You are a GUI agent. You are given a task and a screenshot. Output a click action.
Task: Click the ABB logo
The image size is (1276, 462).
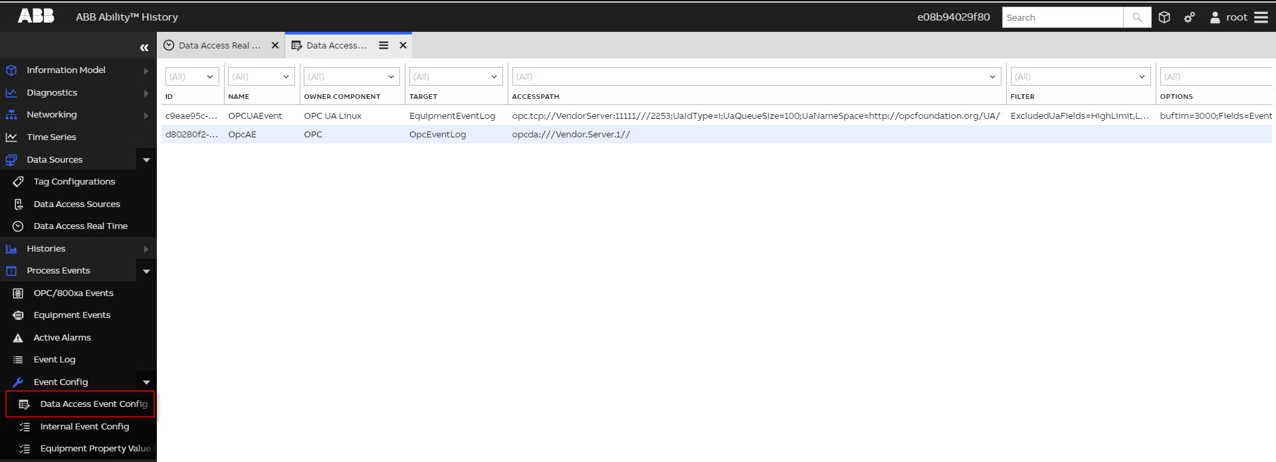coord(36,16)
